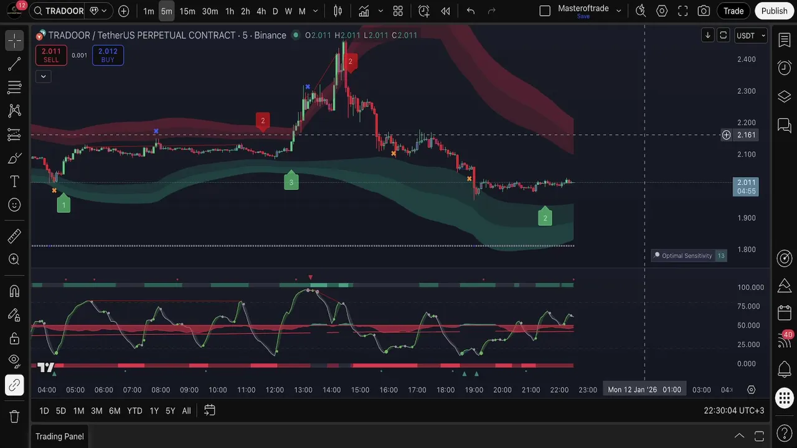797x448 pixels.
Task: Click the blue 2.012 BUY button
Action: 108,55
